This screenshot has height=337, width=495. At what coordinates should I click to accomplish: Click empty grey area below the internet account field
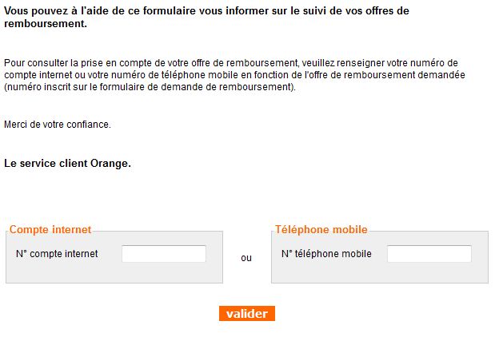tap(114, 273)
